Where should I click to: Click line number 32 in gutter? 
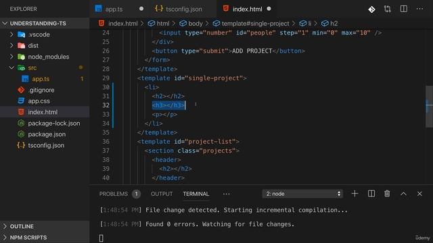coord(106,105)
